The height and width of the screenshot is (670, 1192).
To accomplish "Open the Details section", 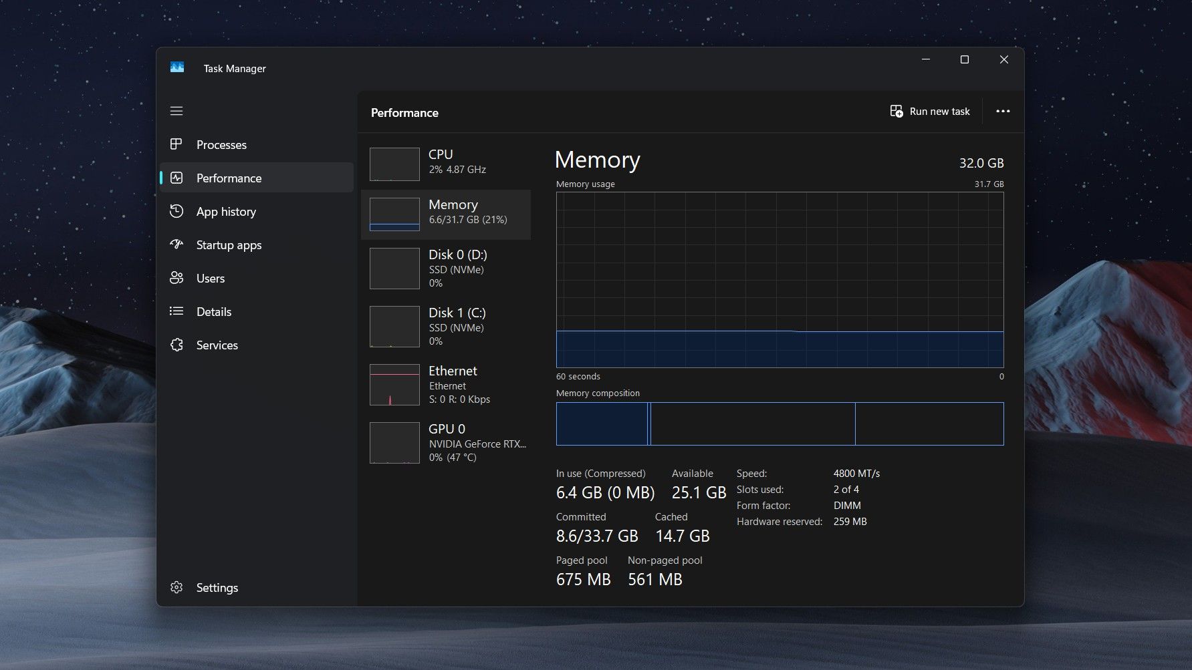I will (214, 311).
